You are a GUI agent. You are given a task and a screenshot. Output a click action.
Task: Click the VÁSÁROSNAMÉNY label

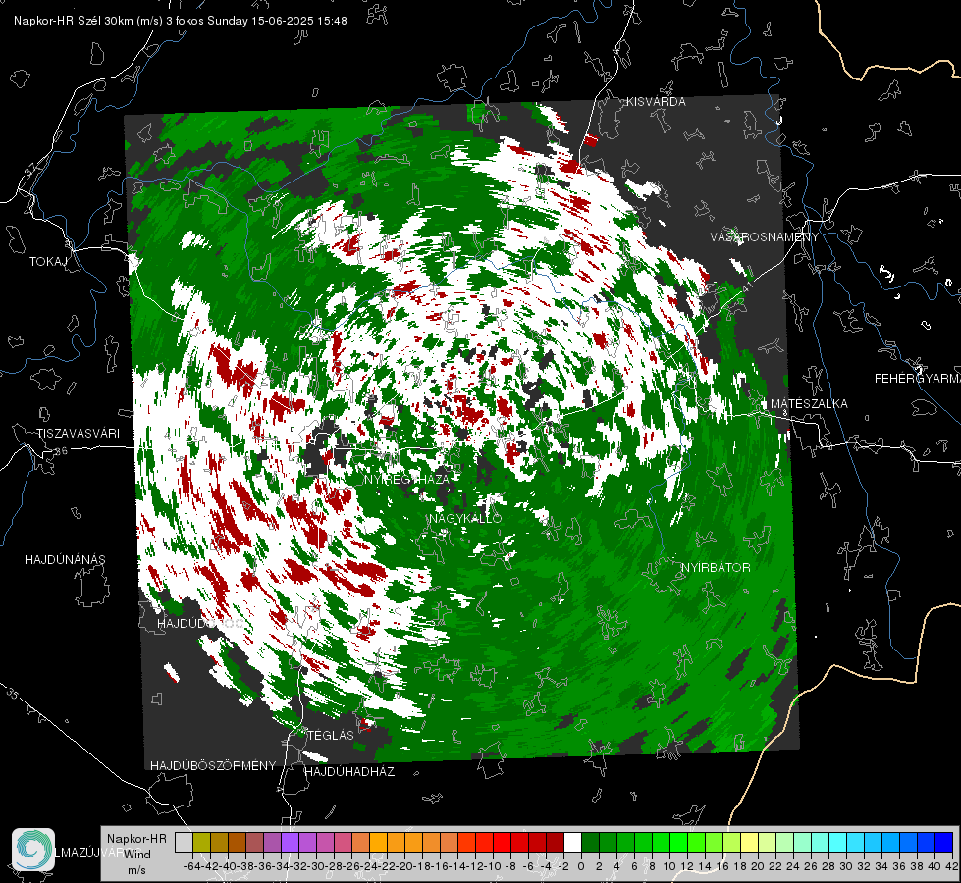[765, 236]
